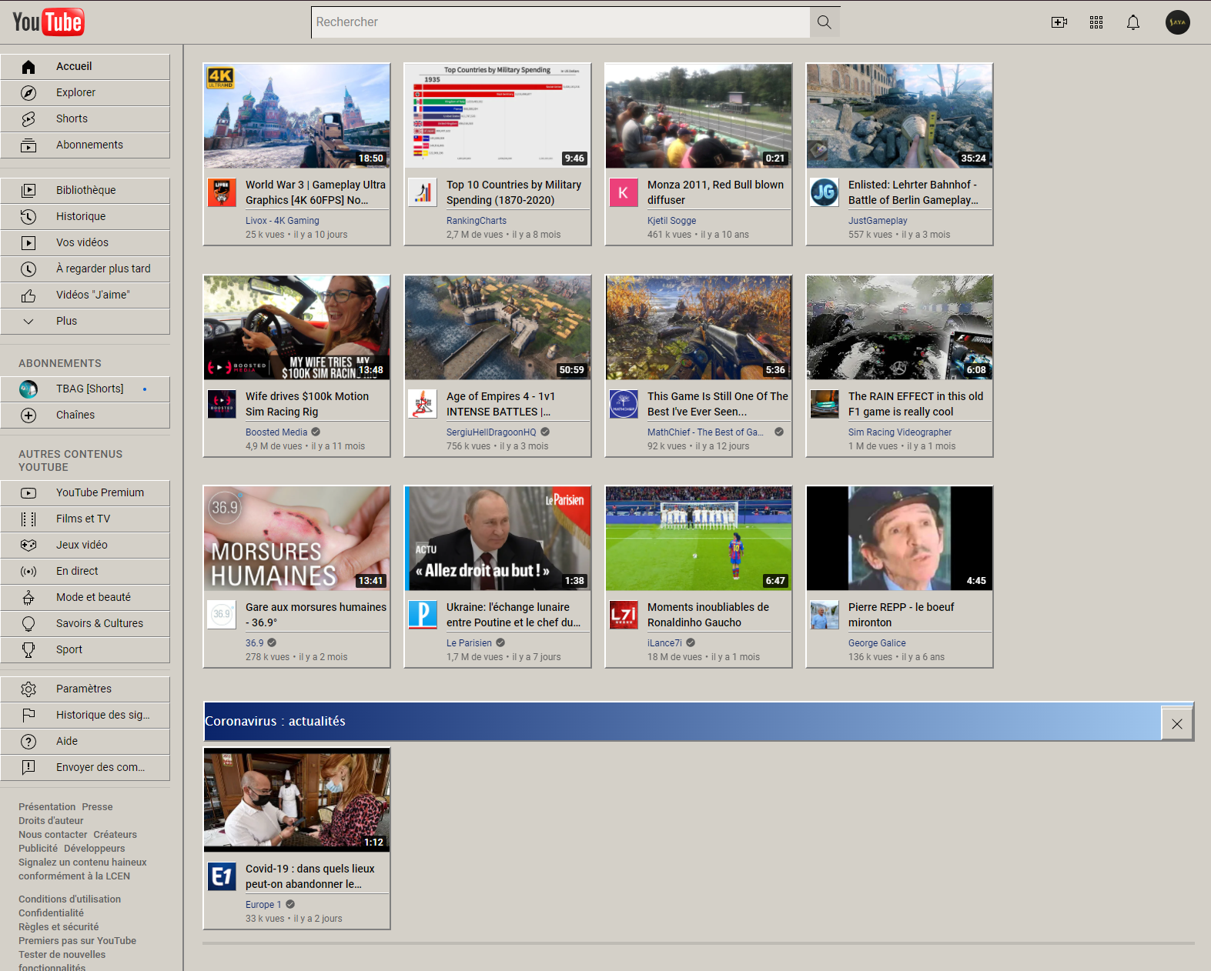This screenshot has width=1211, height=971.
Task: Open the George Galice channel link
Action: [x=877, y=643]
